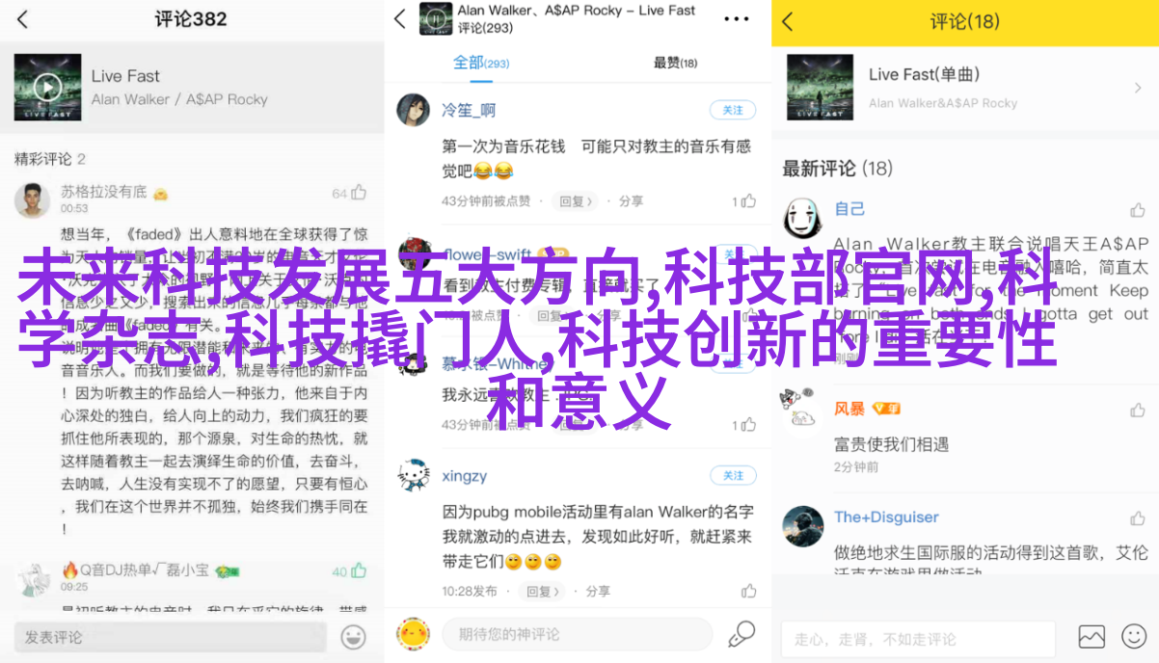Follow xingzy using 关注 button
Image resolution: width=1159 pixels, height=663 pixels.
coord(733,475)
